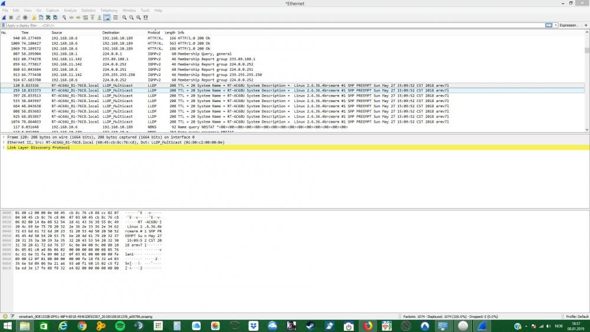Select packet 807 Membership Query row
This screenshot has height=332, width=590.
(x=293, y=54)
